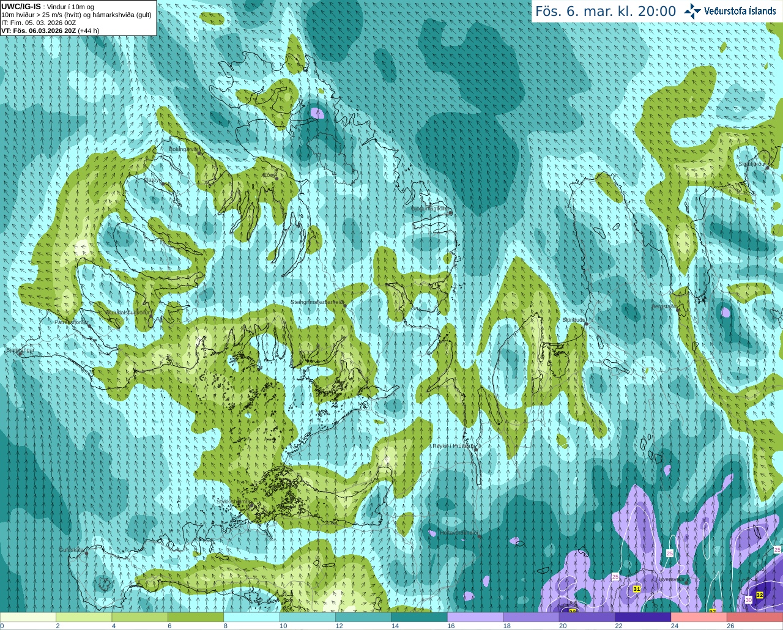Viewport: 783px width, 630px height.
Task: Click the dark indigo 22–24 m/s legend swatch
Action: pyautogui.click(x=643, y=617)
